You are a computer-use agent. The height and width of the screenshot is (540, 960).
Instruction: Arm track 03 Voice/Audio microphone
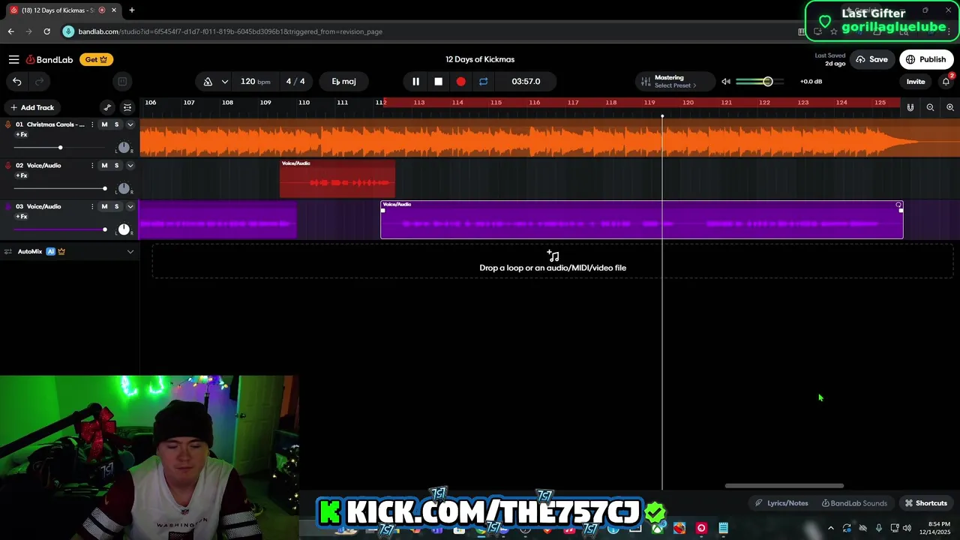click(x=8, y=206)
